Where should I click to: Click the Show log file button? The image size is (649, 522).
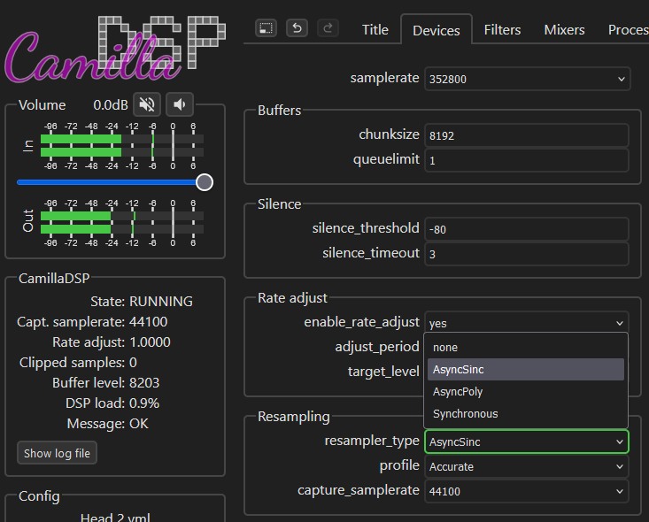coord(58,453)
